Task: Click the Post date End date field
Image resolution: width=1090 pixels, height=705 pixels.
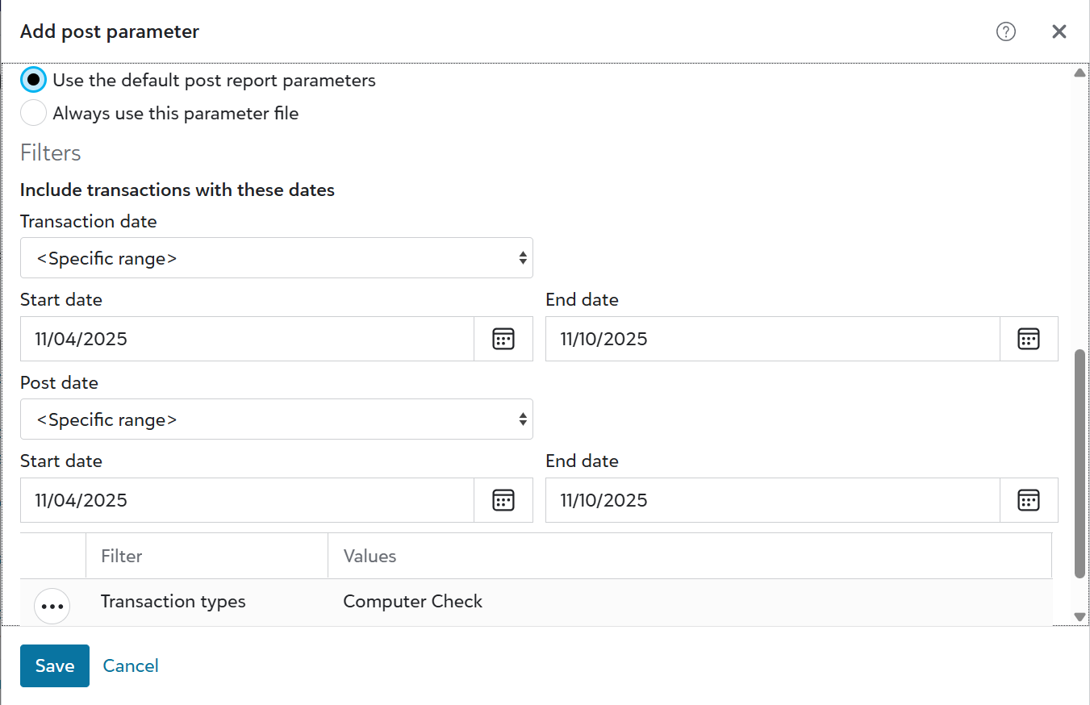Action: point(772,500)
